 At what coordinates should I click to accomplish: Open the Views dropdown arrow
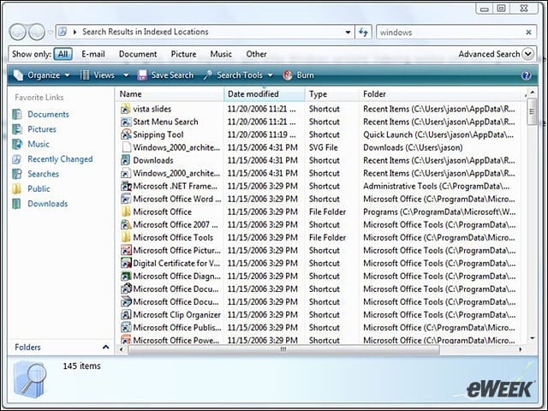(126, 75)
